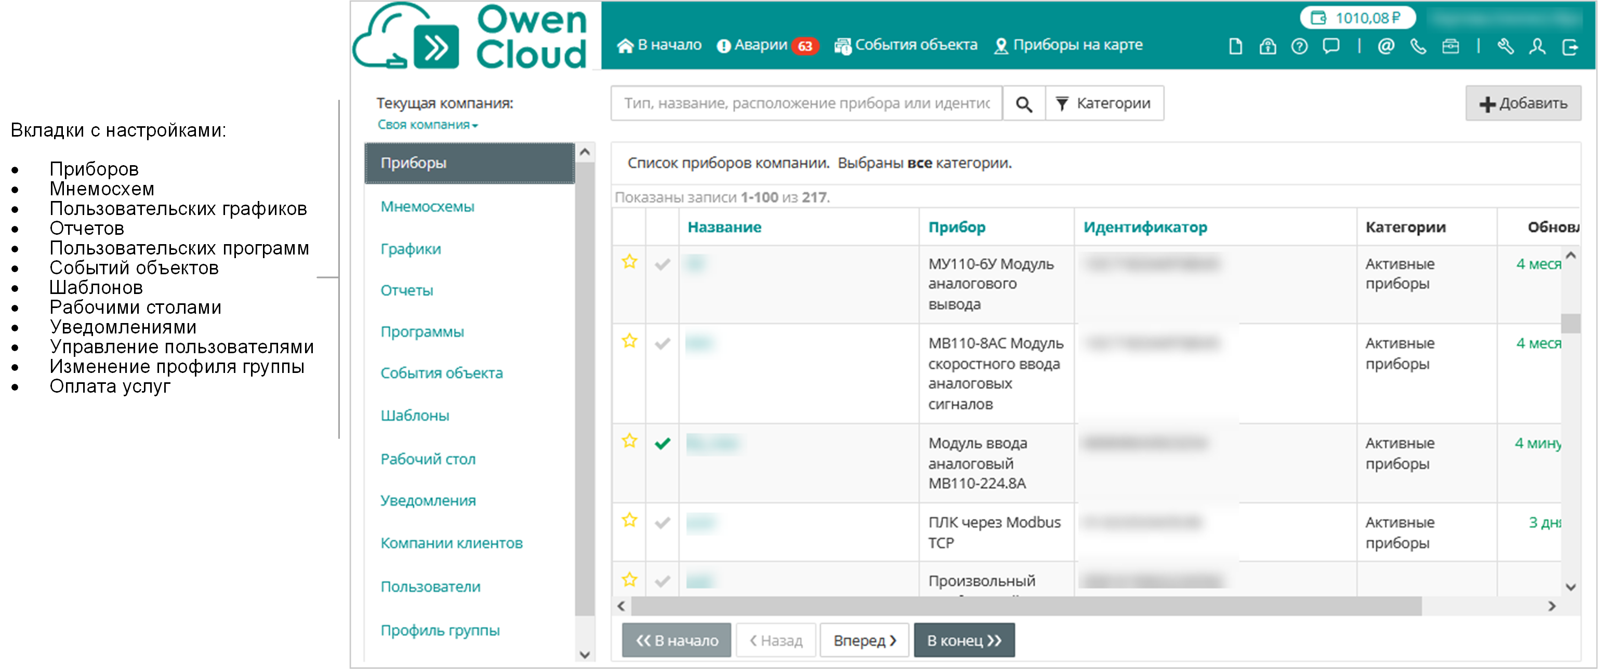This screenshot has height=669, width=1598.
Task: Click the magnifier search button
Action: [1024, 103]
